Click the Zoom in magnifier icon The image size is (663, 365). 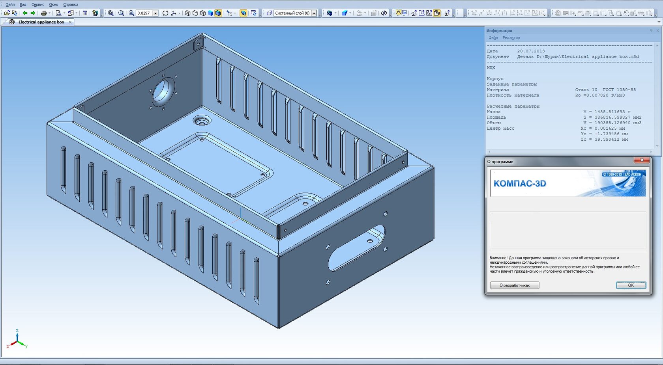click(x=131, y=13)
